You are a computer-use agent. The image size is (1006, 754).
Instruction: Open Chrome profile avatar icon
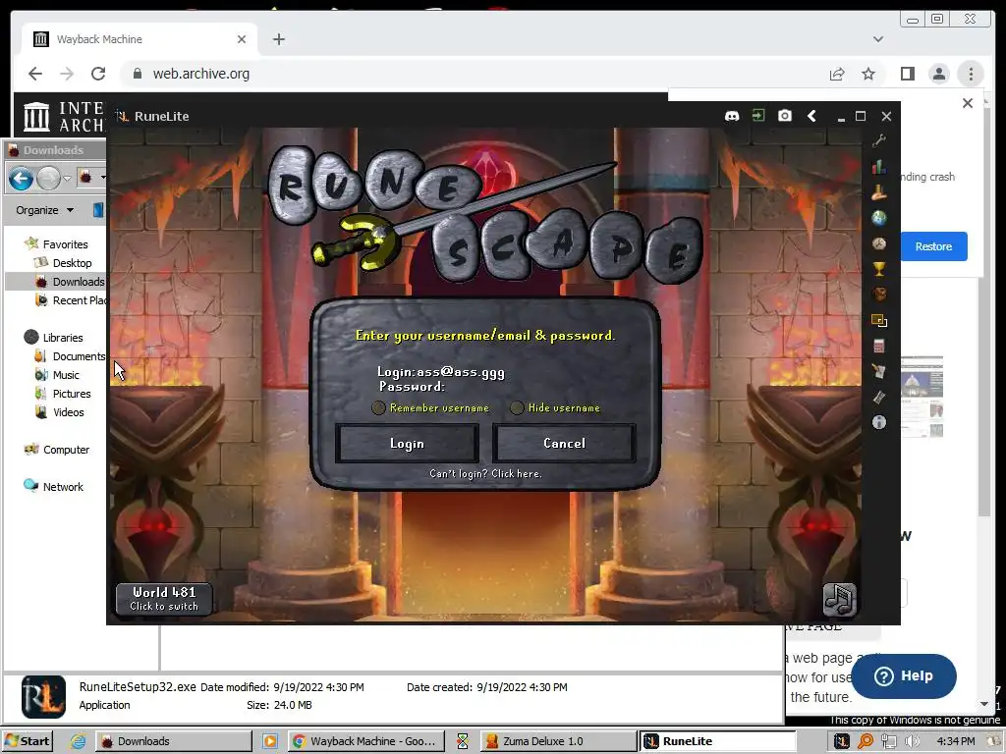(938, 74)
